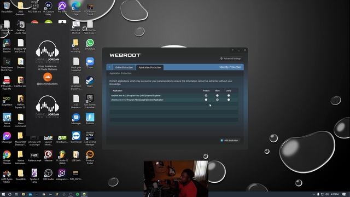Click the SoundCloud logo on desktop widget

point(48,77)
